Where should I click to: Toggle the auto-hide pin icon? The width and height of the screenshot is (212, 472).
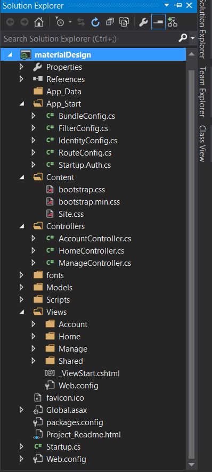178,5
